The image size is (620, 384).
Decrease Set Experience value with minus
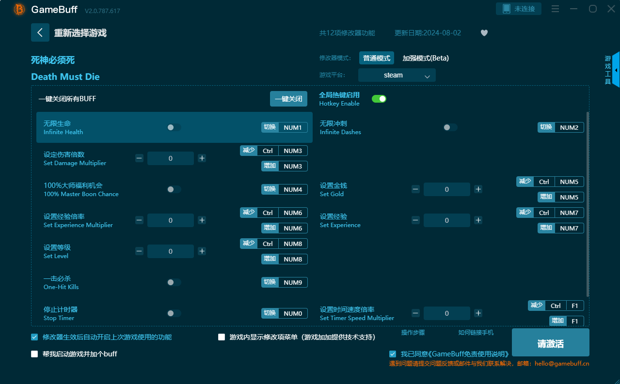coord(415,220)
